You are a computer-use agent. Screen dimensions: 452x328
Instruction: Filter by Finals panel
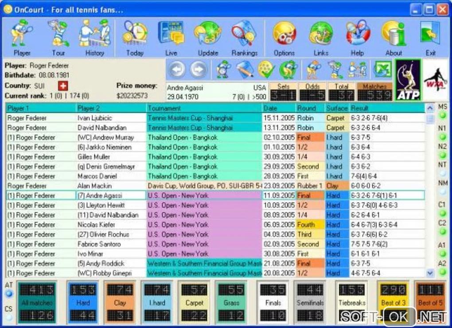tap(273, 302)
